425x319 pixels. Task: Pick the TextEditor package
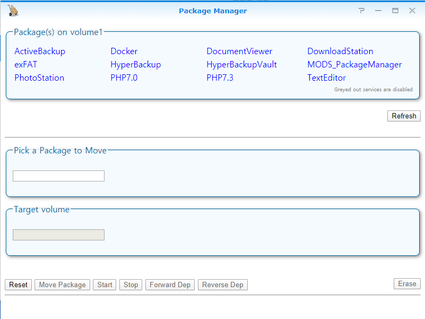click(326, 78)
